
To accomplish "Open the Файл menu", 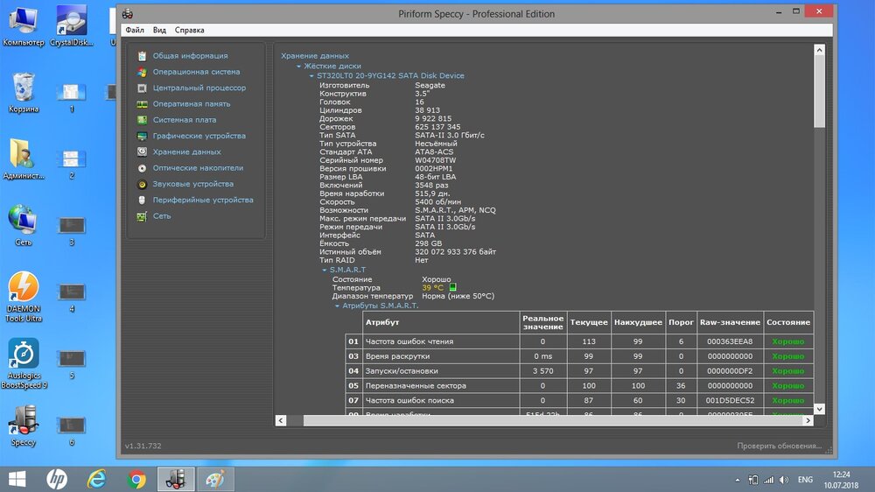I will click(x=134, y=30).
